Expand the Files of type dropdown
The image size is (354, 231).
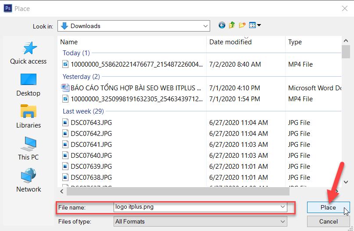[x=283, y=221]
